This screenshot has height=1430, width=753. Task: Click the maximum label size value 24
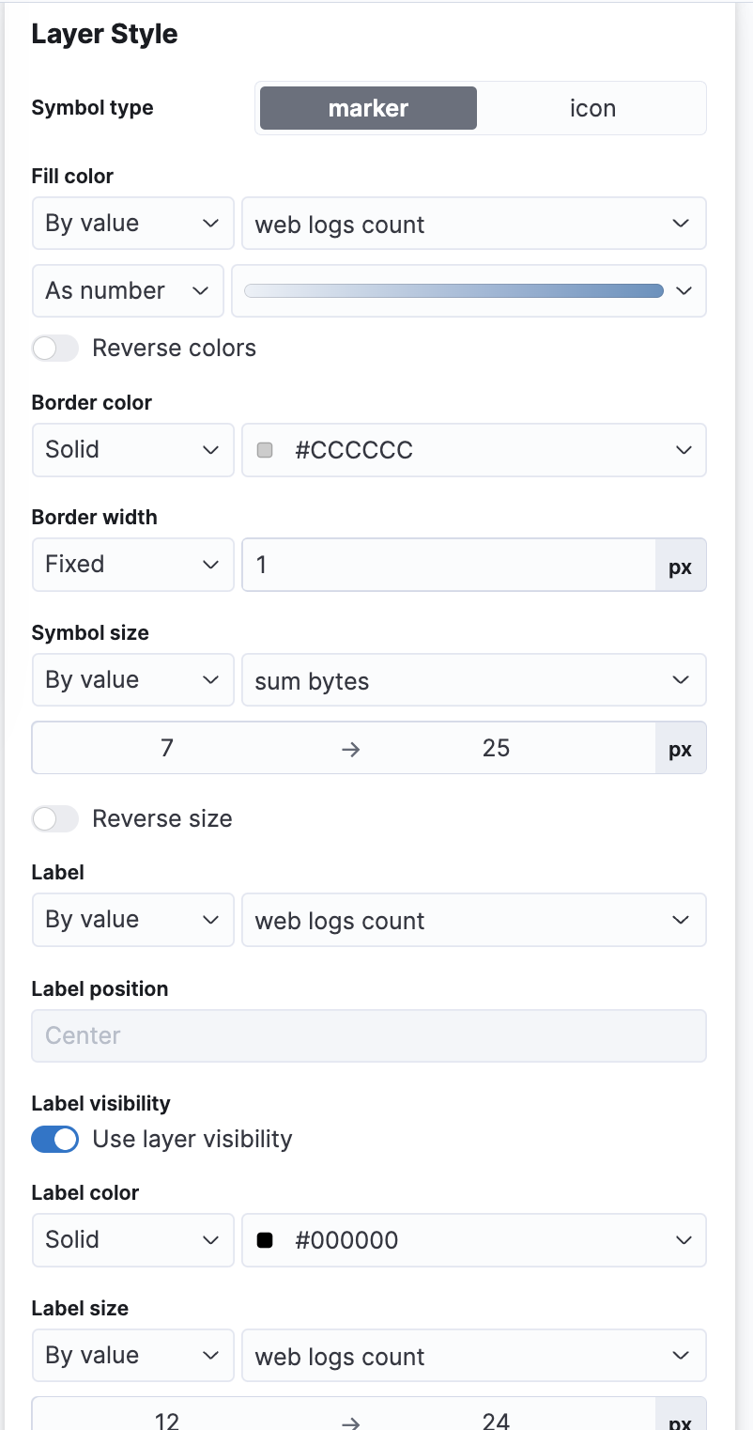point(496,1419)
